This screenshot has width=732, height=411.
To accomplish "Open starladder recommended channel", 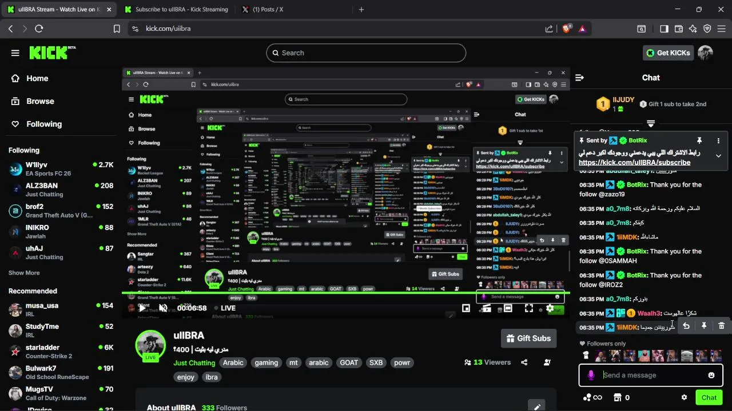I will 61,351.
